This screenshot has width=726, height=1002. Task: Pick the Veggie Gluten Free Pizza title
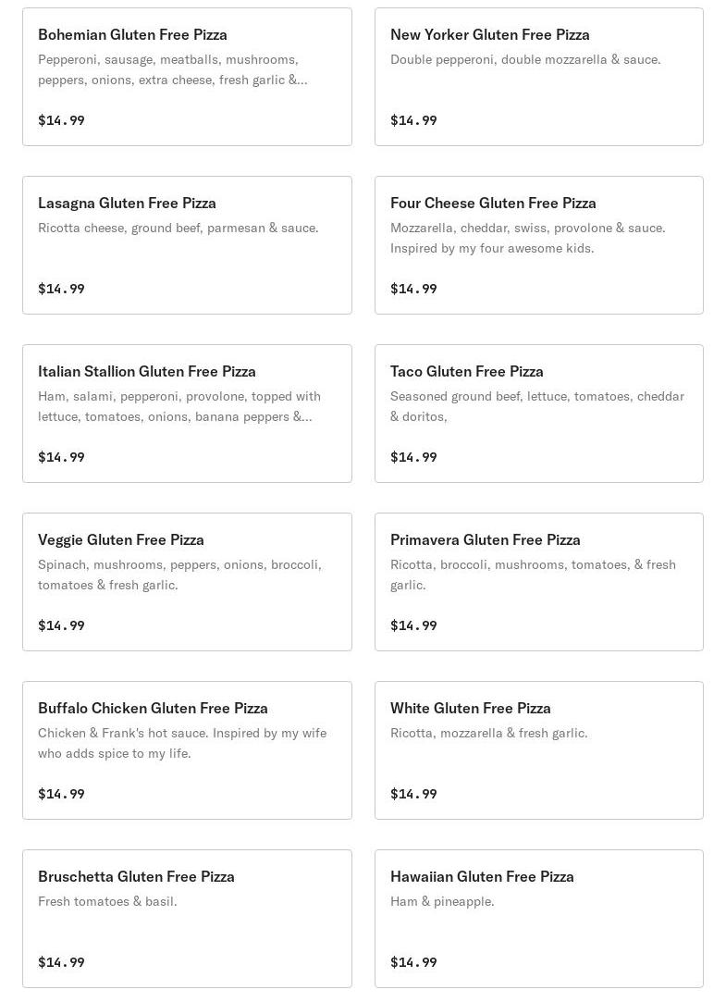[x=120, y=540]
